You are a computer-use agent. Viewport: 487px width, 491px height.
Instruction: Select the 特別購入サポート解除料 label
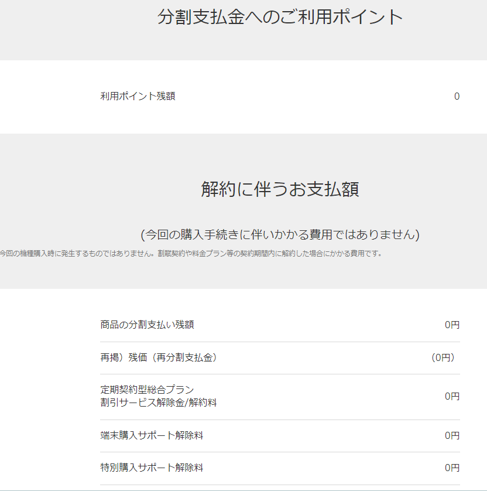[152, 468]
